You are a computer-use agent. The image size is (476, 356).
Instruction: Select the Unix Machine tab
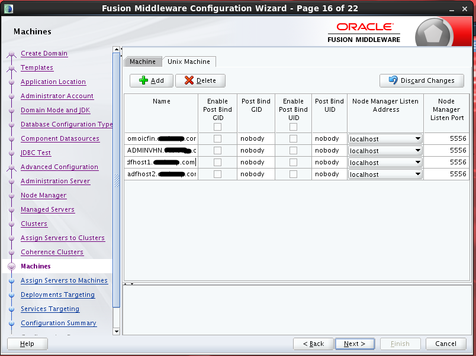tap(189, 62)
